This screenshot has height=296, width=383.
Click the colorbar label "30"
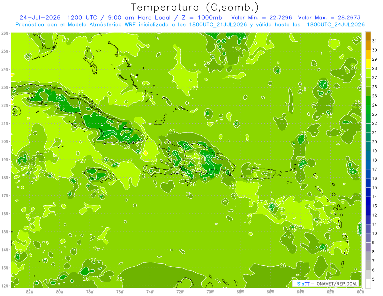coord(375,50)
